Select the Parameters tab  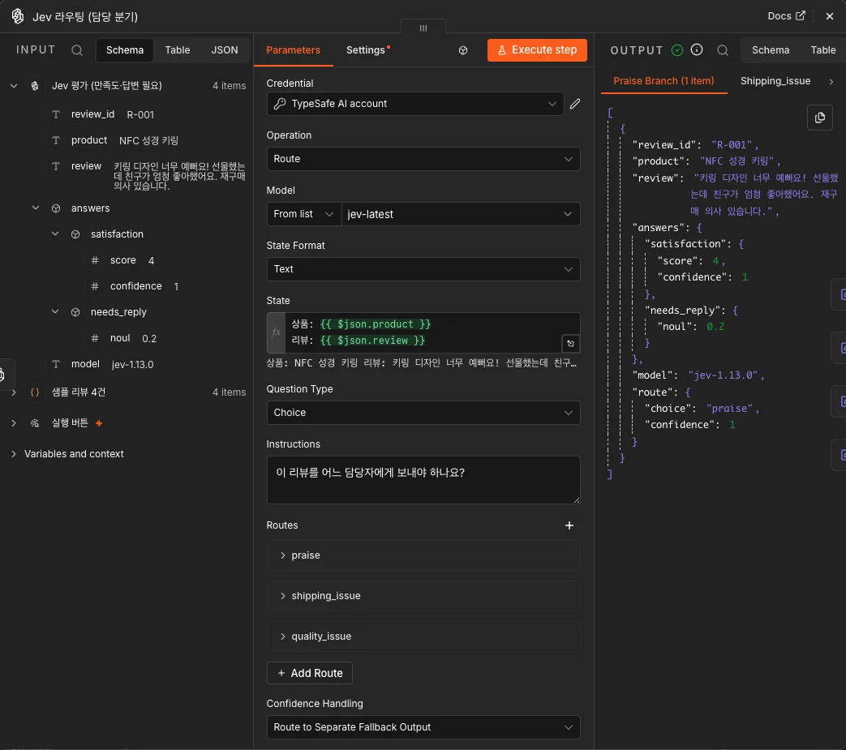tap(293, 50)
